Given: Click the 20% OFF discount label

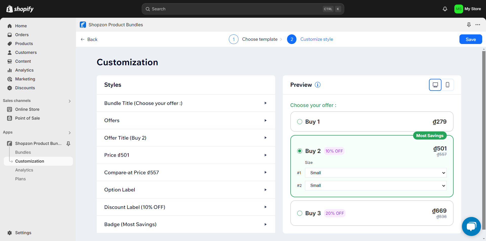Looking at the screenshot, I should coord(335,213).
